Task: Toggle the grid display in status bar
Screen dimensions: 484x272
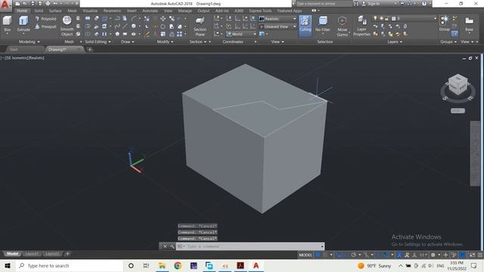Action: [x=318, y=255]
